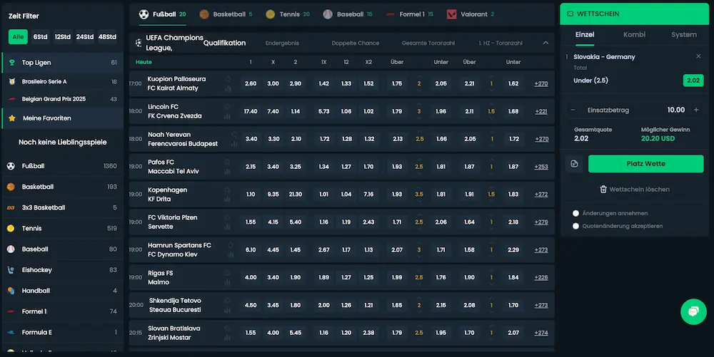Viewport: 714px width, 357px height.
Task: Bet on Kuopion Palloseura win at 2.60
Action: [x=251, y=84]
